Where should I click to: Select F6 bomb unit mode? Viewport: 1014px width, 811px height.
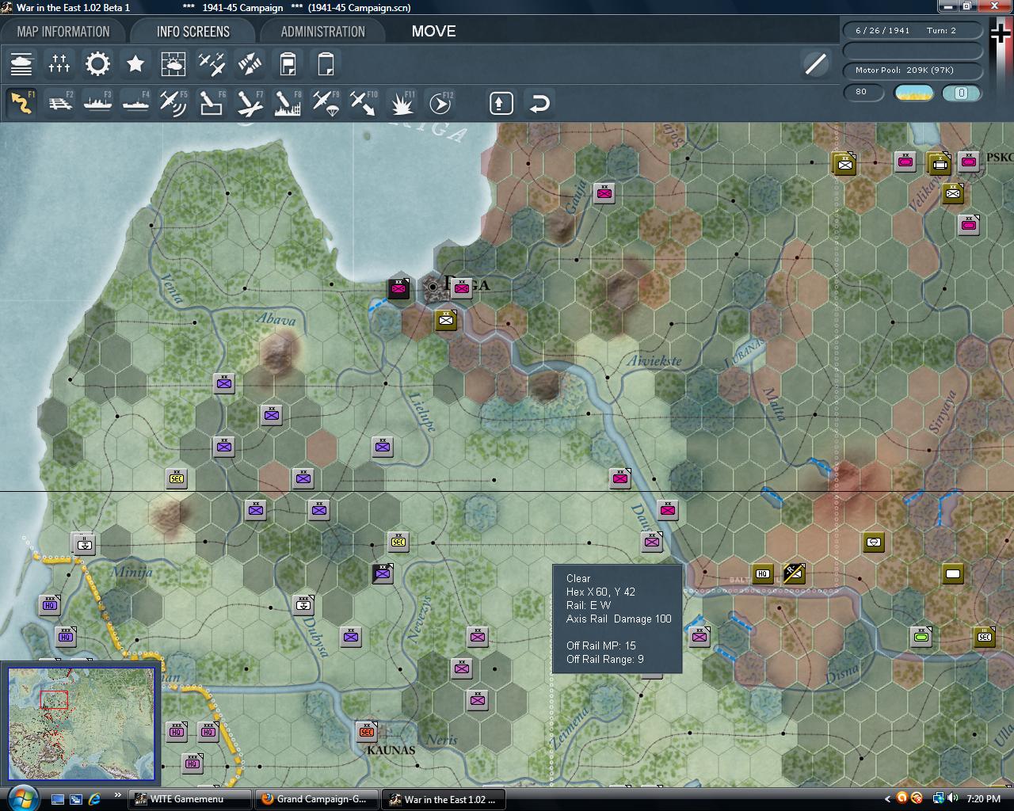coord(212,103)
